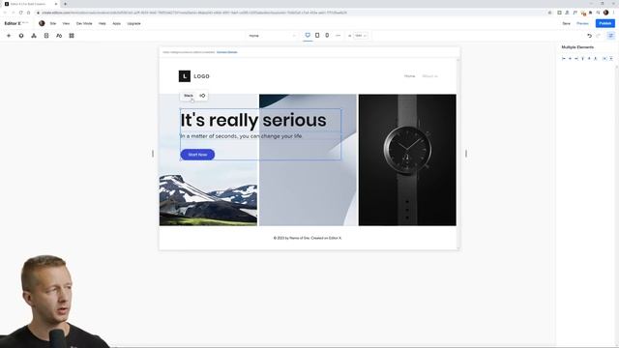Click the right canvas resize handle

(466, 154)
